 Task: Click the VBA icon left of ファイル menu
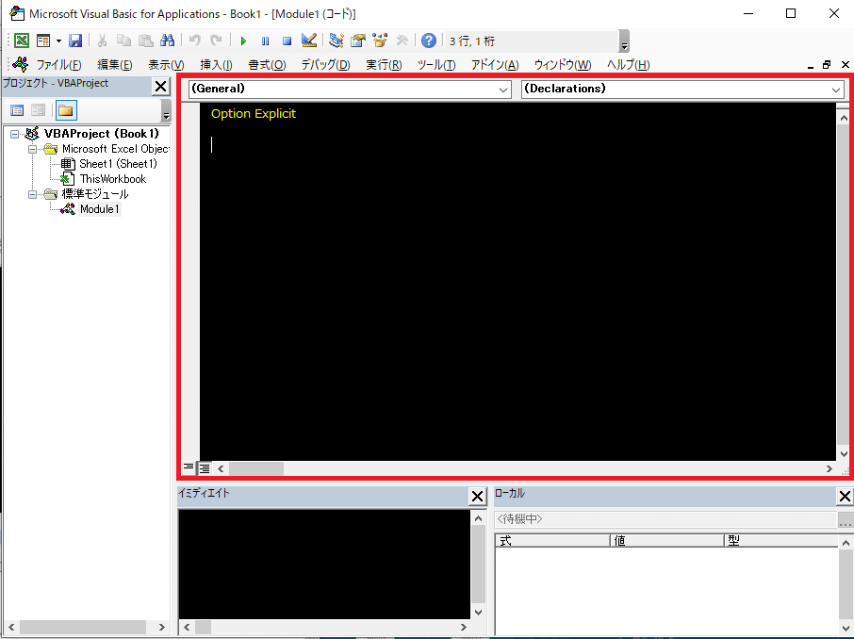click(x=21, y=64)
